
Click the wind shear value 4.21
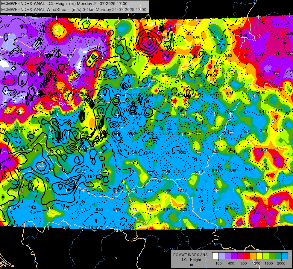pyautogui.click(x=216, y=190)
